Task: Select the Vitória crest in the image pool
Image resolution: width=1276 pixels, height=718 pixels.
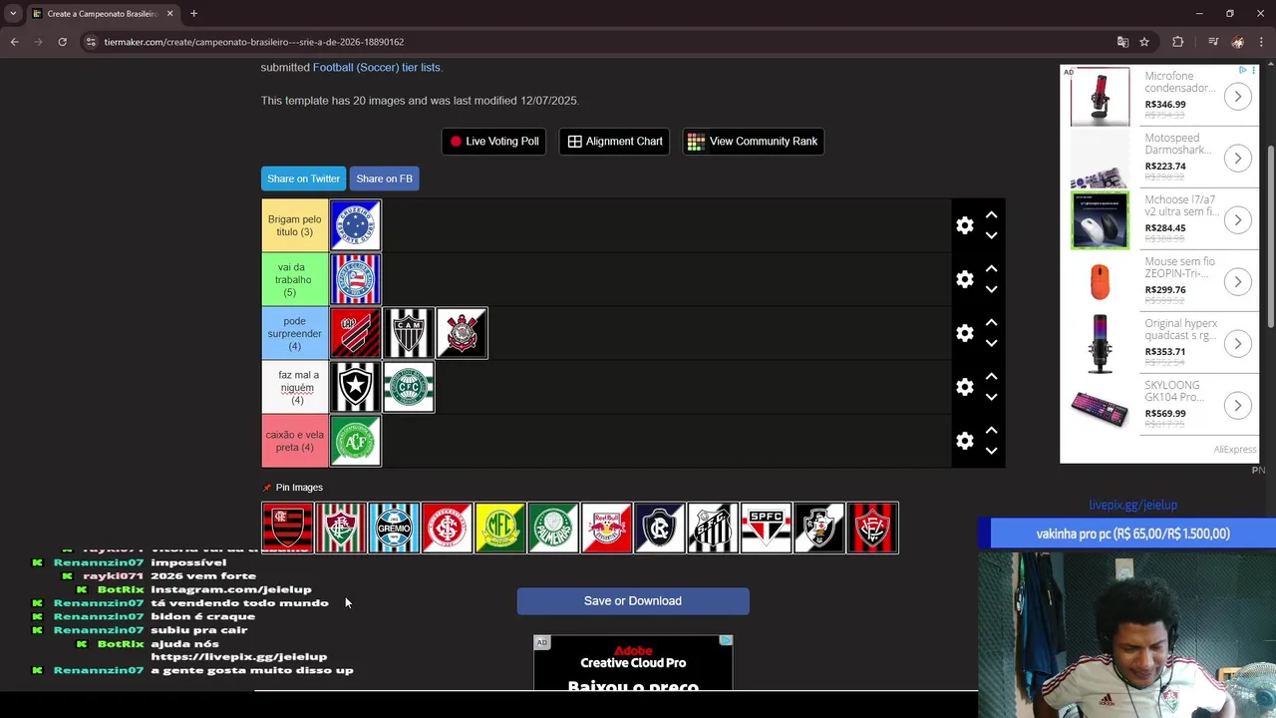Action: [x=872, y=528]
